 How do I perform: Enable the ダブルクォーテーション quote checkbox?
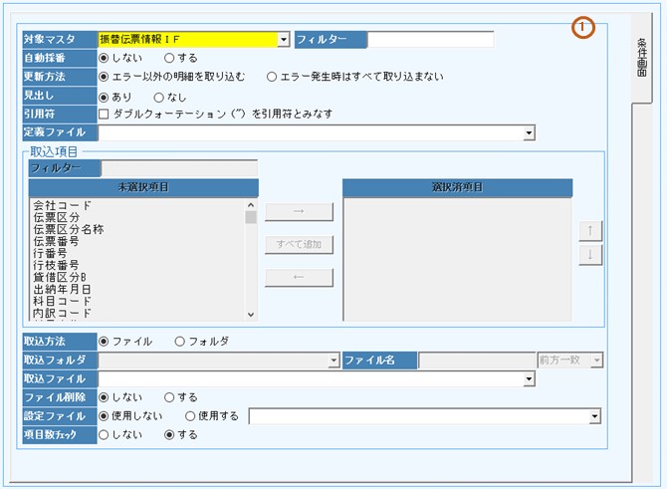click(105, 114)
